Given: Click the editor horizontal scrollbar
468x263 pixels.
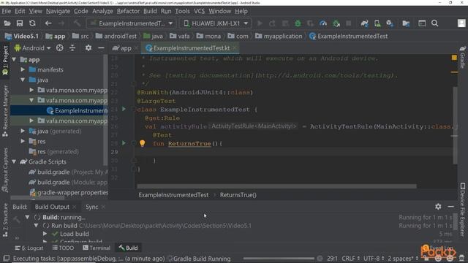Looking at the screenshot, I should click(276, 186).
